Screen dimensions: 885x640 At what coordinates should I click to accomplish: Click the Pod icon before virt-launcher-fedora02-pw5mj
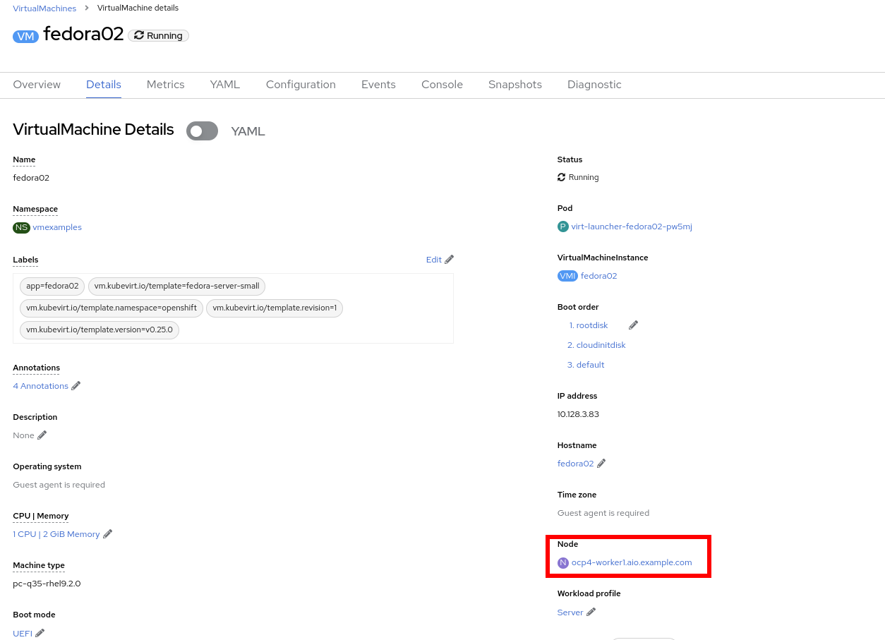click(x=563, y=227)
